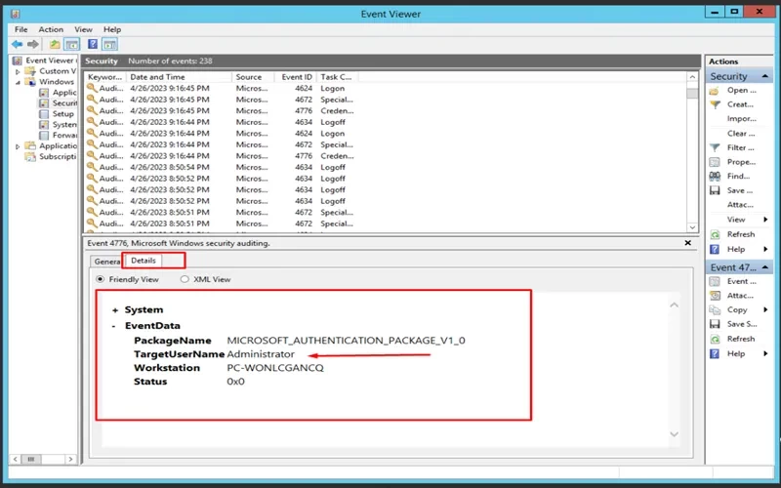Click Save Selected Events floppy icon
Viewport: 781px width, 488px height.
click(x=715, y=324)
